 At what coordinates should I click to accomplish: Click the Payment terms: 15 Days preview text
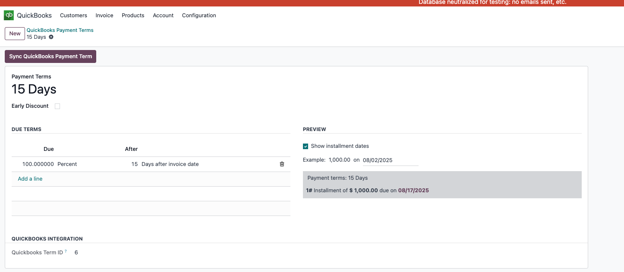click(x=337, y=178)
